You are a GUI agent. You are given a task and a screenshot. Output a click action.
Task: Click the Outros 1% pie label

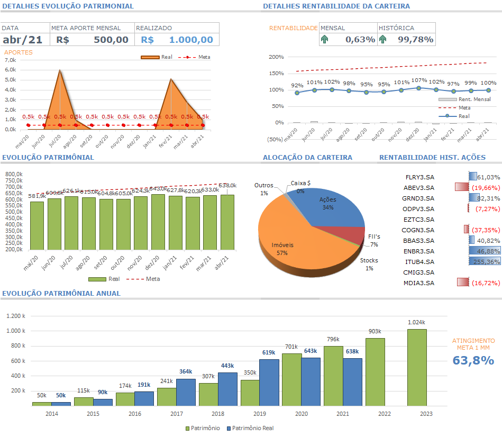(264, 189)
